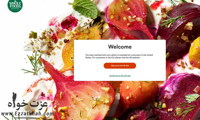Screen dimensions: 200x120
Task: Click the small mint leaf at bottom right
Action: [192, 98]
